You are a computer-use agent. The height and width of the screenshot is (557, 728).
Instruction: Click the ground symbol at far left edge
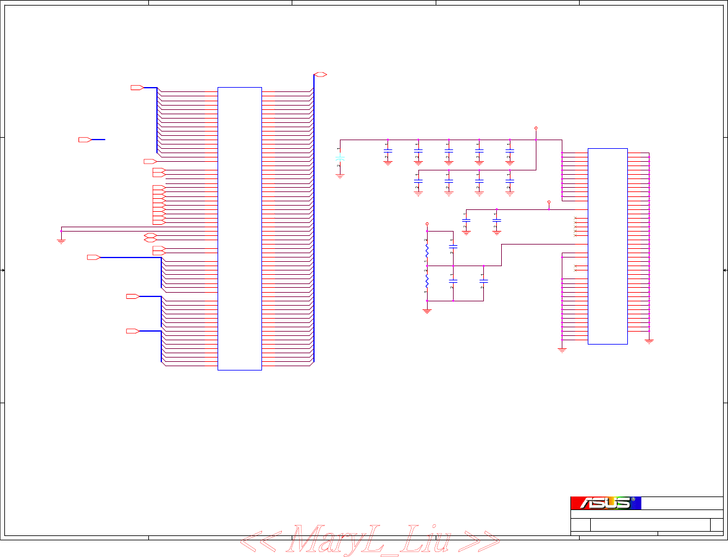tap(61, 241)
